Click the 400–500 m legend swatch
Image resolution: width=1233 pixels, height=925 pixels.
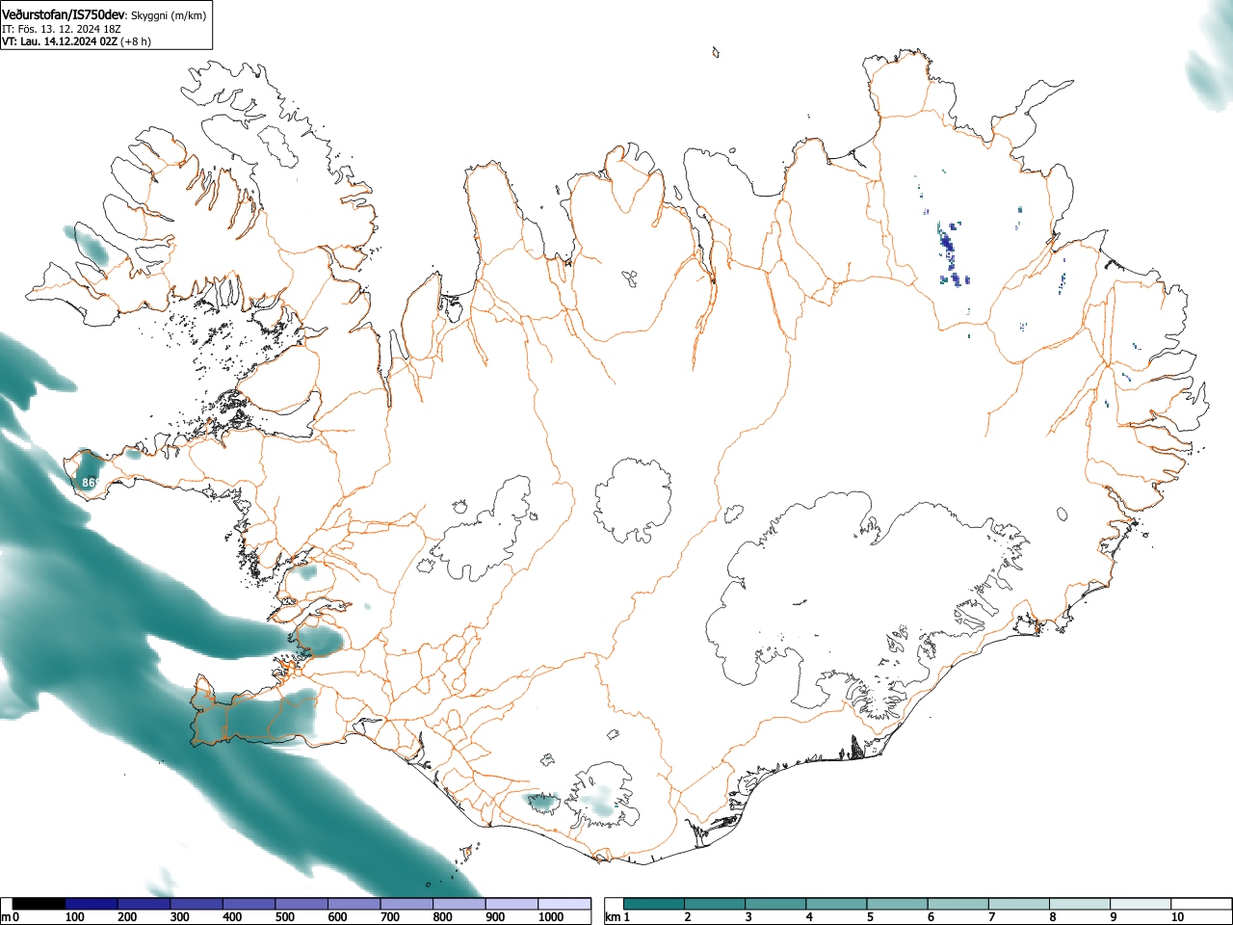[249, 904]
